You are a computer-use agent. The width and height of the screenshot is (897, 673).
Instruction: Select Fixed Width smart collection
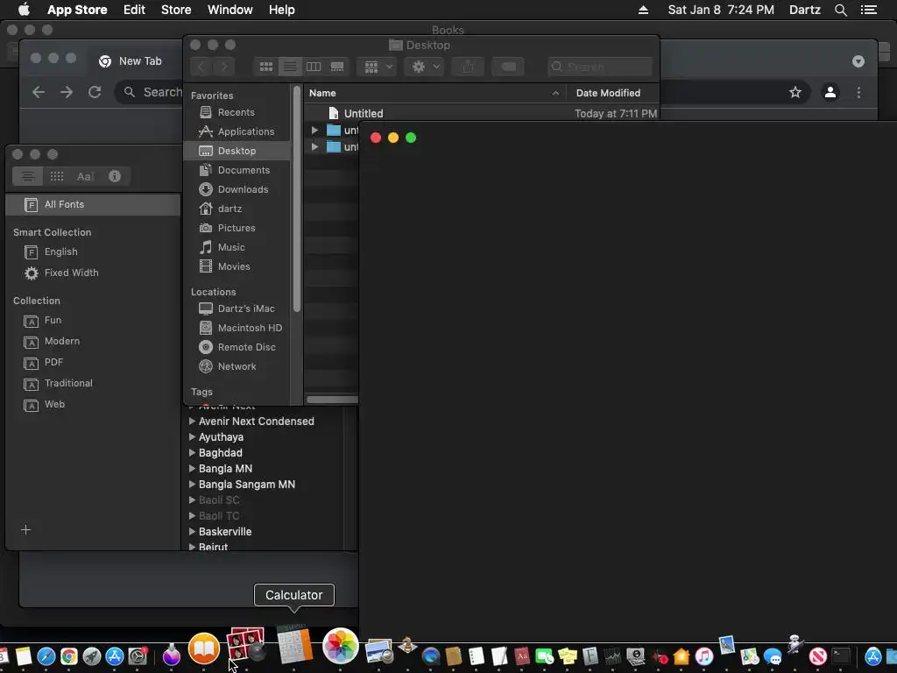pos(93,273)
